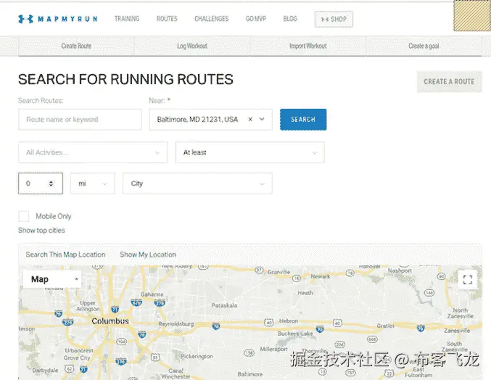This screenshot has width=491, height=380.
Task: Click the Under Armour Shop button
Action: [334, 19]
